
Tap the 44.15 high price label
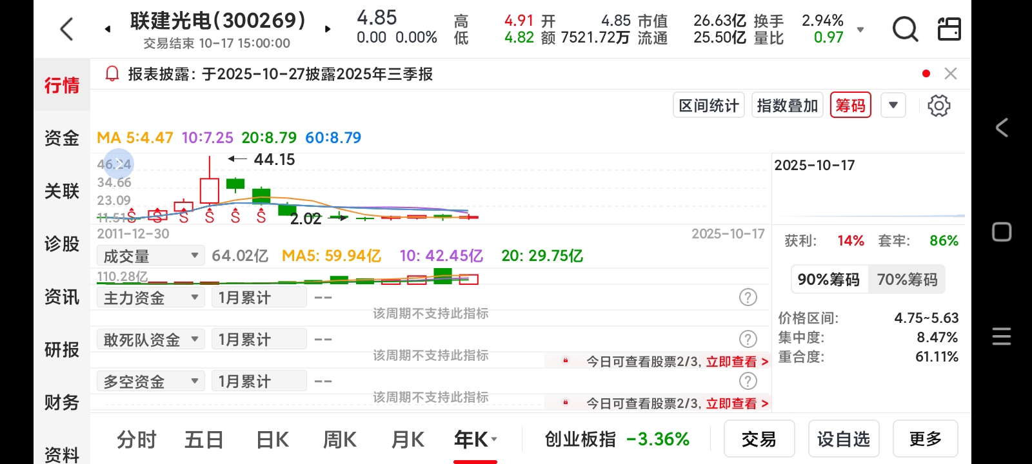(x=274, y=159)
